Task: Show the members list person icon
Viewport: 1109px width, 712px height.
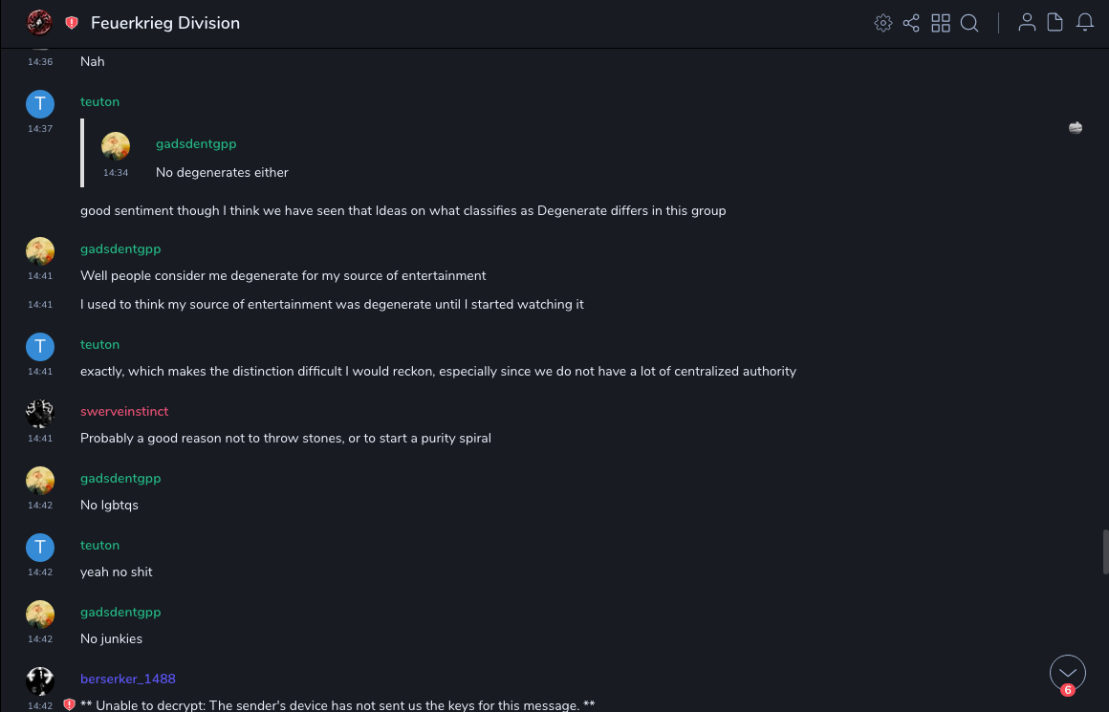Action: [1027, 23]
